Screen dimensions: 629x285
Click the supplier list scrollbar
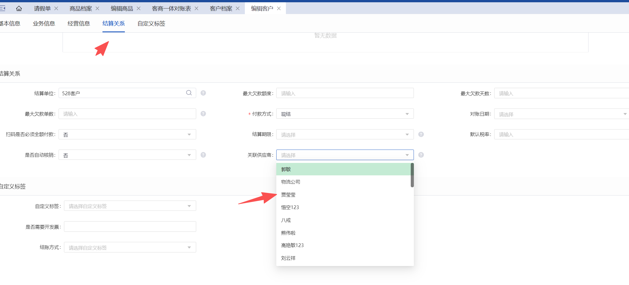412,175
